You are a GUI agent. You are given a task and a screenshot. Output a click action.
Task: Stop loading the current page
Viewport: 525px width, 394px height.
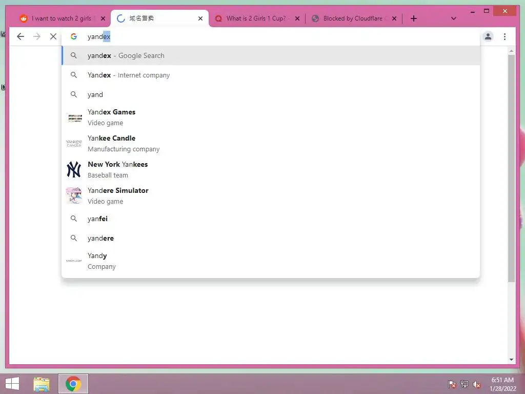(53, 36)
